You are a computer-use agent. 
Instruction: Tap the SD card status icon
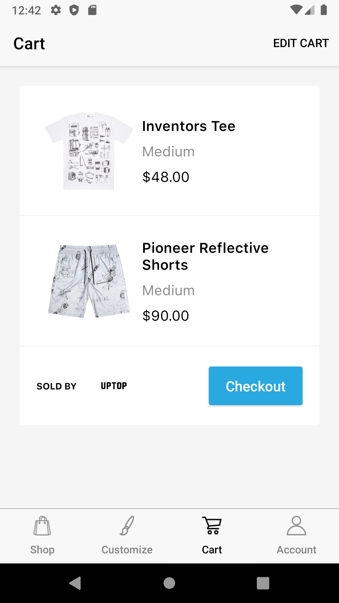(92, 10)
